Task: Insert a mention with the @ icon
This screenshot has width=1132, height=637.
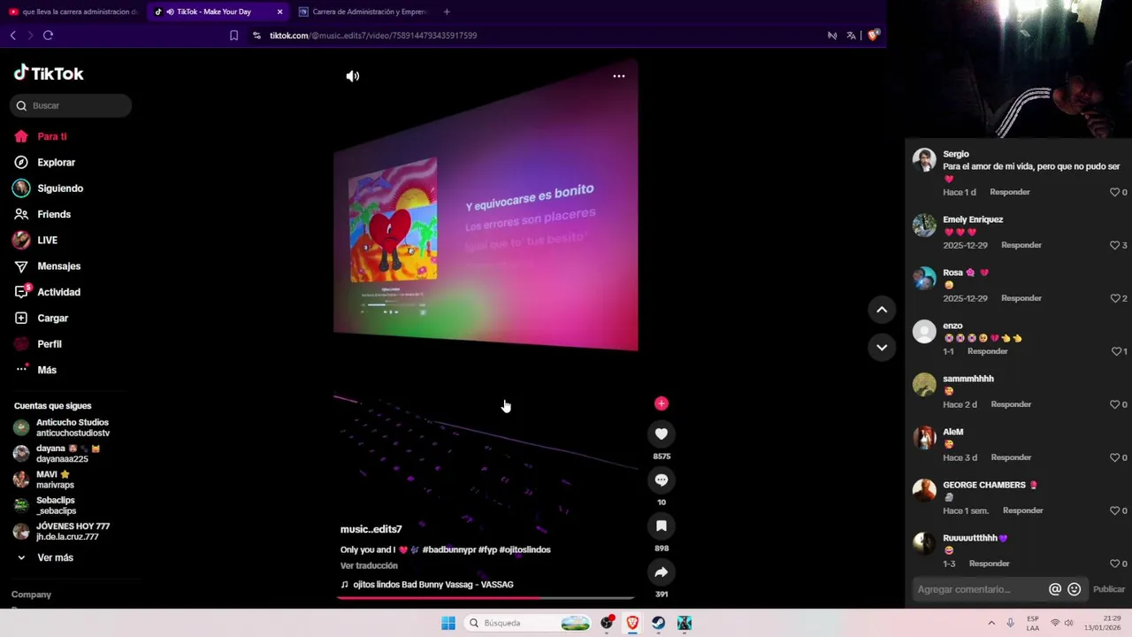Action: pos(1055,589)
